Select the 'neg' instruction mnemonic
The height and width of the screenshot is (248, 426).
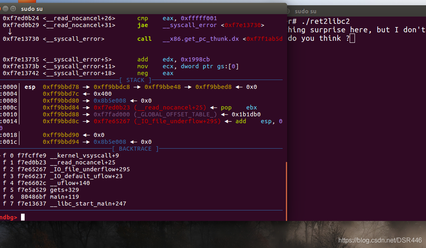(x=143, y=73)
